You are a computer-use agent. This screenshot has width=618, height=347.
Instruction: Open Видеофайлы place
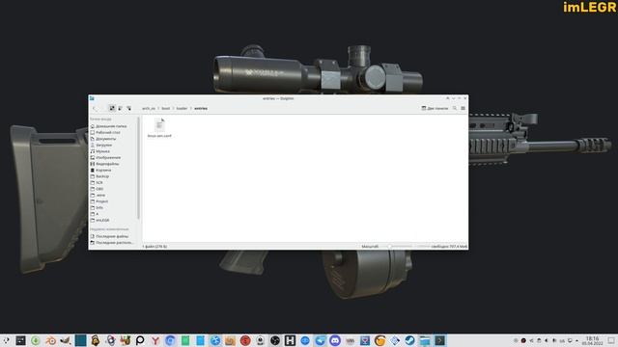coord(105,164)
